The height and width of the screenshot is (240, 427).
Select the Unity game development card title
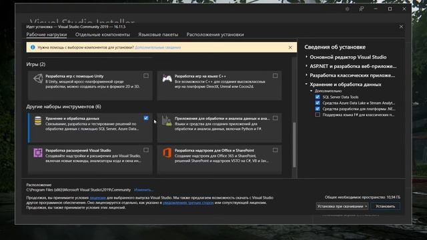click(x=74, y=76)
